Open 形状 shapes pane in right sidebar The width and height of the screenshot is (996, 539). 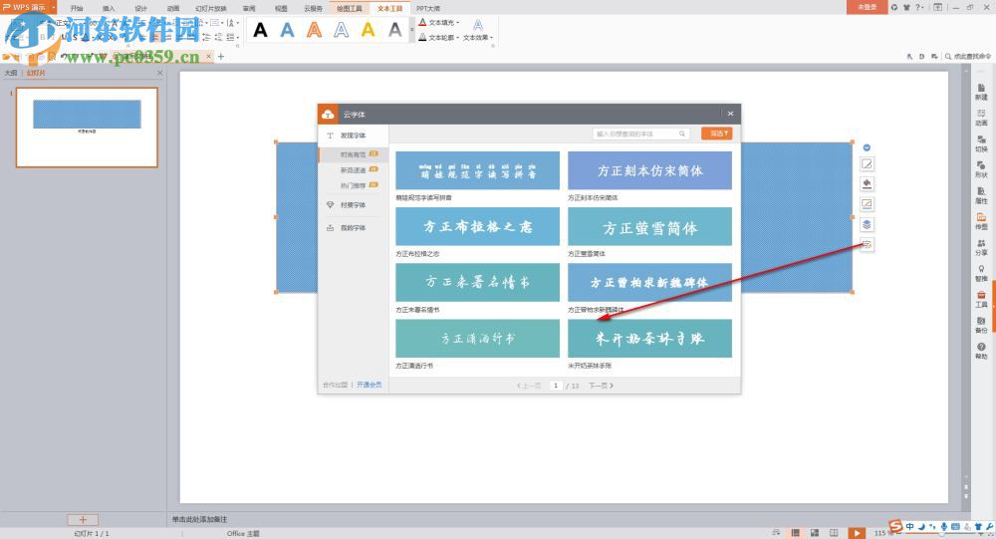[x=981, y=169]
